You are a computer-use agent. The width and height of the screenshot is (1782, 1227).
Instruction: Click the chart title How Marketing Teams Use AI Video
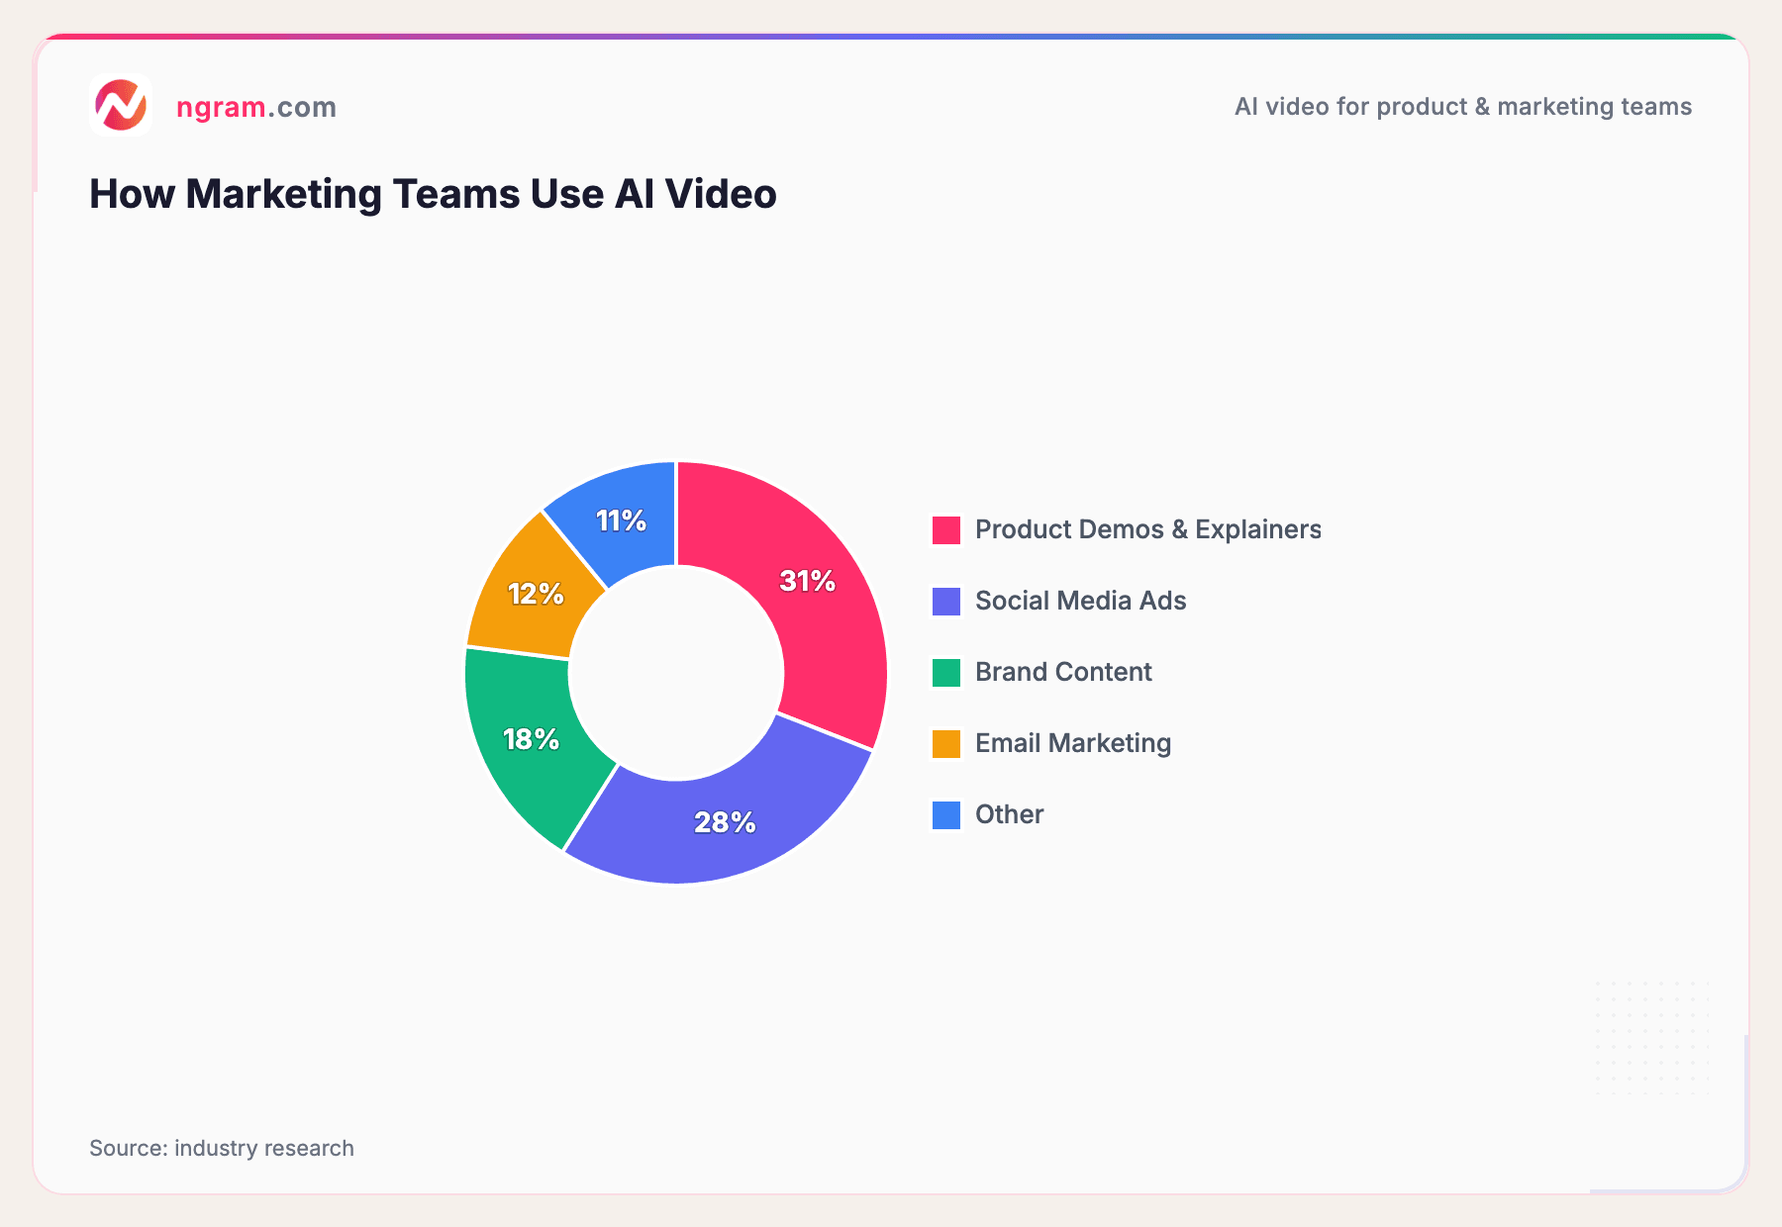433,194
